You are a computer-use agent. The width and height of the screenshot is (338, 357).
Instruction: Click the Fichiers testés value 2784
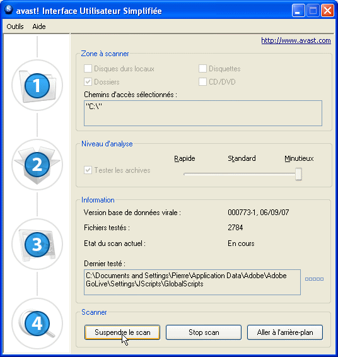235,228
